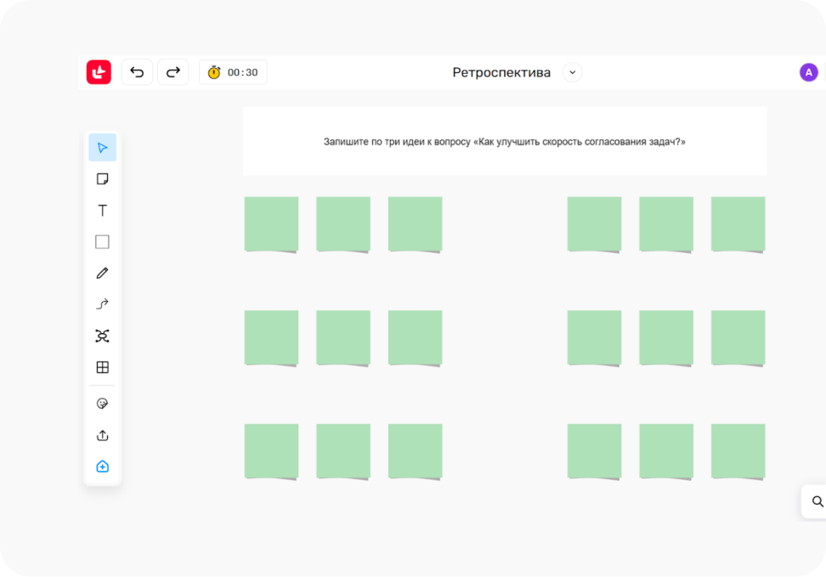Image resolution: width=826 pixels, height=577 pixels.
Task: Redo the last undone action
Action: coord(173,72)
